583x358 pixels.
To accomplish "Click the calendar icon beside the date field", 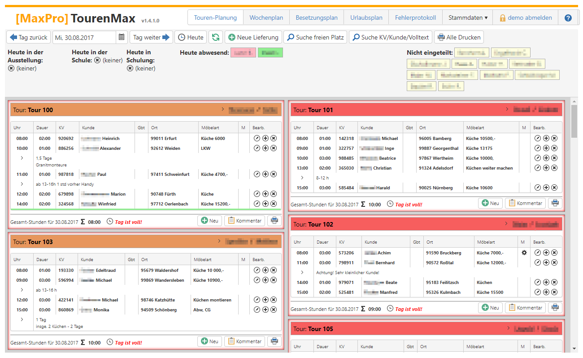I will (122, 37).
